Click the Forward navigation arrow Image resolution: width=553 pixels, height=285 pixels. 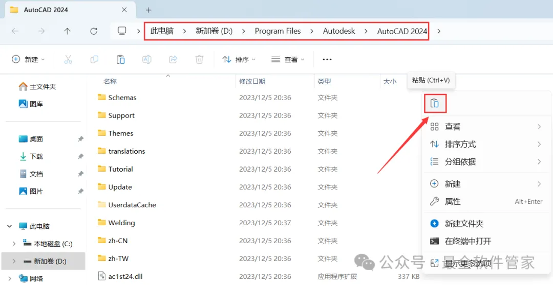pos(41,31)
